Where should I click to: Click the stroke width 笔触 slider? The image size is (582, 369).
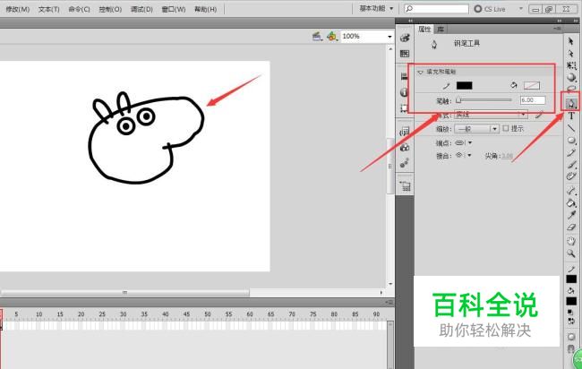pyautogui.click(x=484, y=100)
